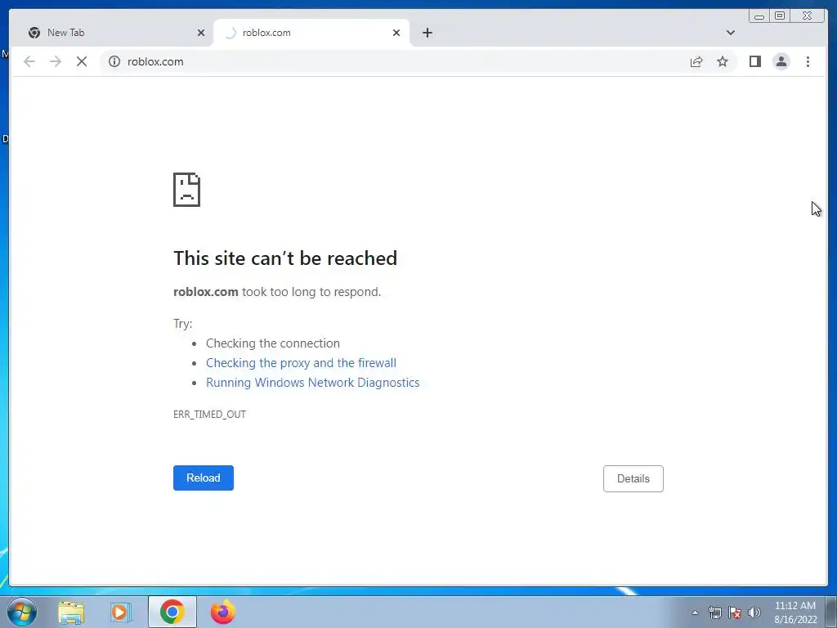The image size is (837, 628).
Task: Minimize the Chrome window
Action: pos(759,16)
